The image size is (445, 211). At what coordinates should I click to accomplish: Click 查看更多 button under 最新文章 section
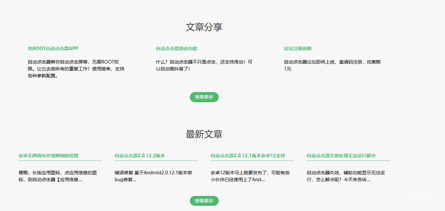tap(204, 201)
